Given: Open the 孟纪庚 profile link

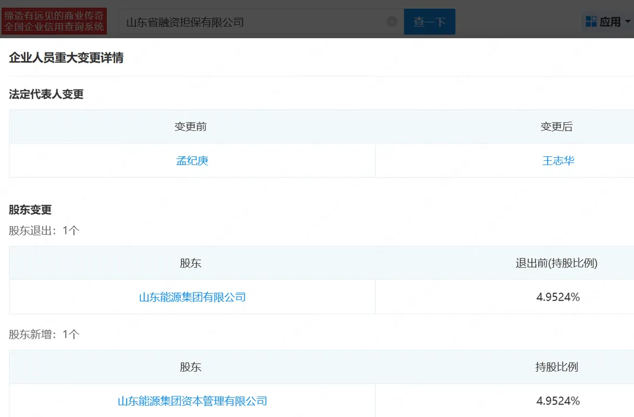Looking at the screenshot, I should click(192, 160).
